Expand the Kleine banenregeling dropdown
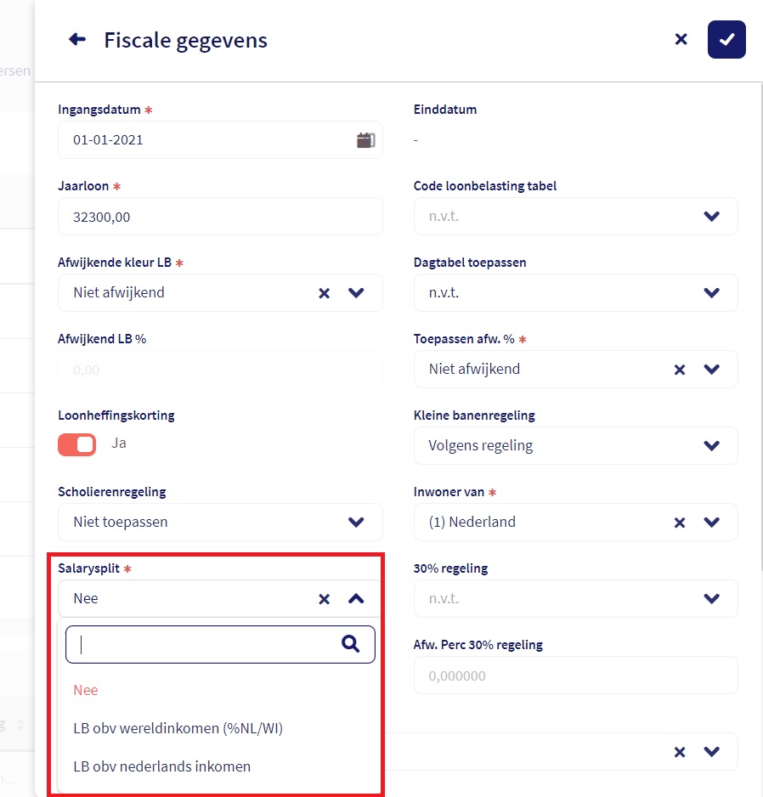The width and height of the screenshot is (763, 797). [x=712, y=446]
